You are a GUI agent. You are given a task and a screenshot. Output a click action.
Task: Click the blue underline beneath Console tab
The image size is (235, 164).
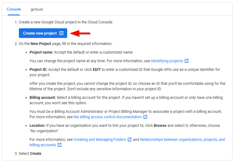(x=14, y=15)
